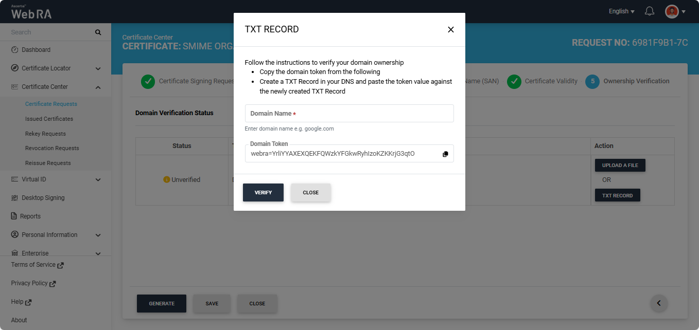Close the TXT RECORD dialog with the X
The height and width of the screenshot is (330, 699).
[x=451, y=30]
